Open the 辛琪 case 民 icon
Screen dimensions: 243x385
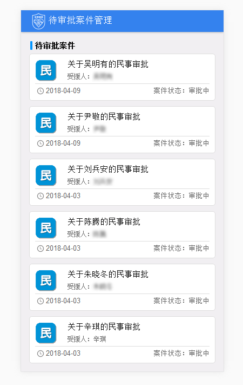[46, 333]
